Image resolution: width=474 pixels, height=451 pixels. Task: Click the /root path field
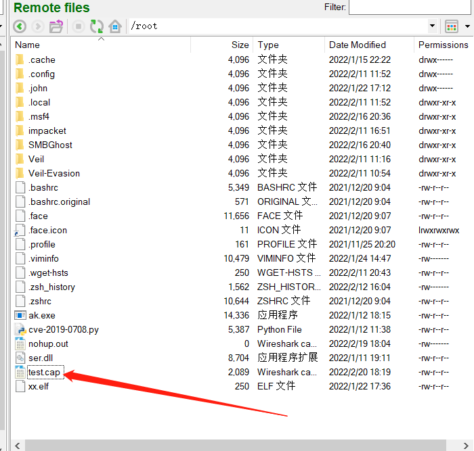(278, 26)
